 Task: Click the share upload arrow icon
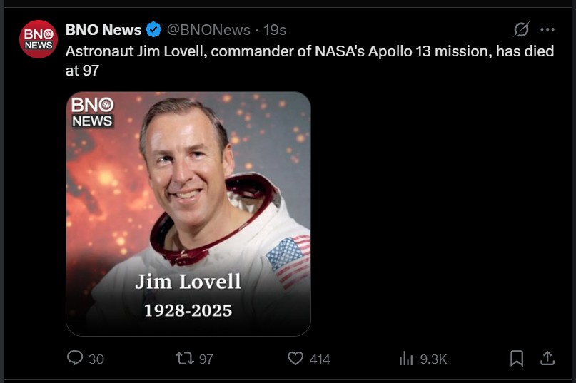[x=547, y=359]
